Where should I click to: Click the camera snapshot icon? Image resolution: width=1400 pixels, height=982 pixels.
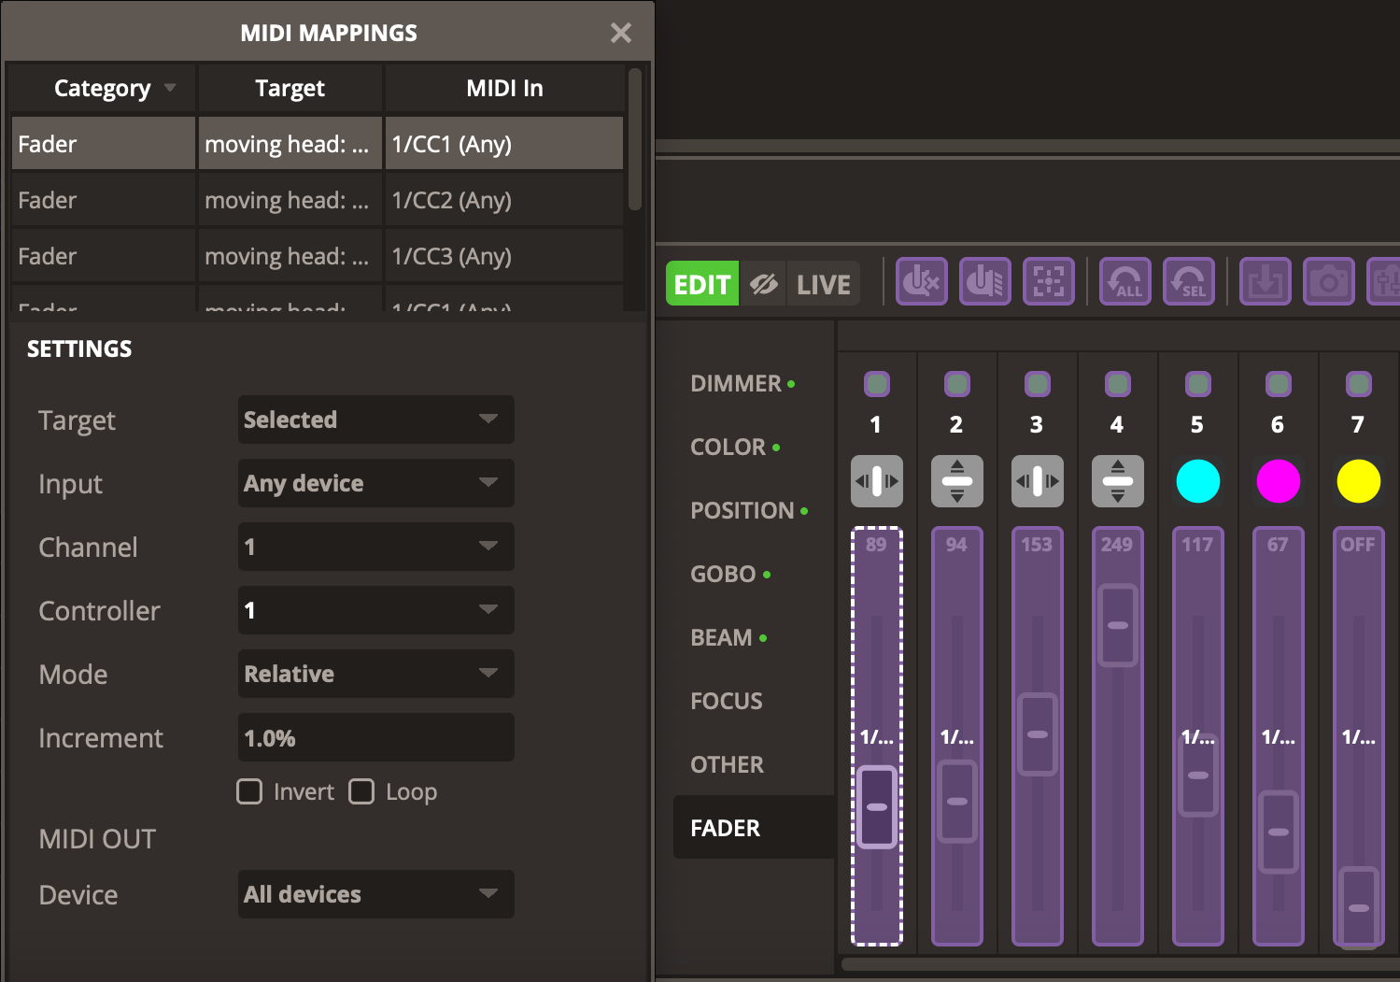[1328, 281]
